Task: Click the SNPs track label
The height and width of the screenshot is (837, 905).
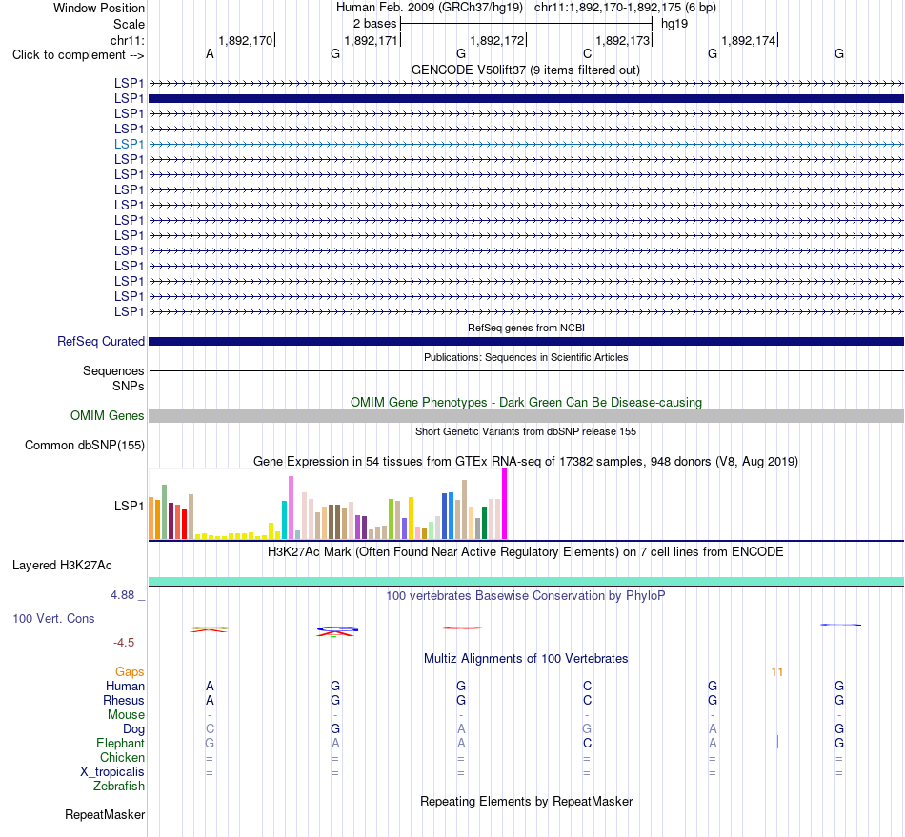Action: 129,386
